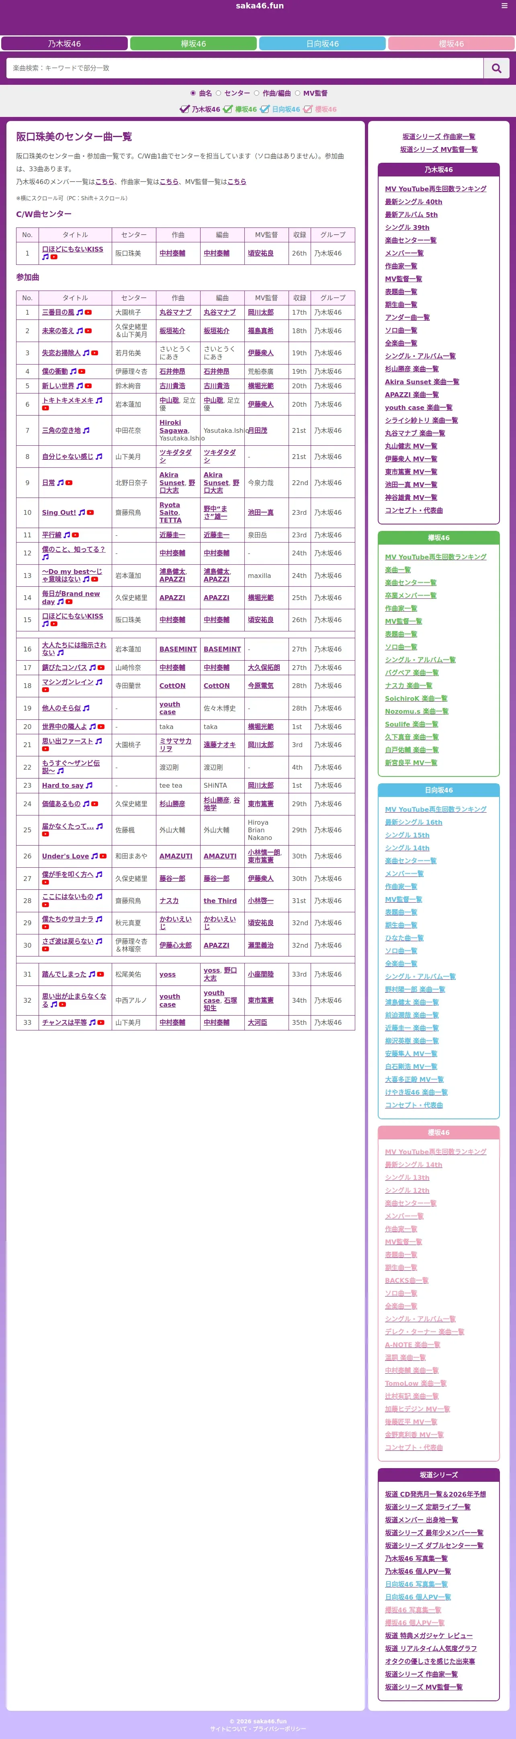Toggle the 日向坂46 filter checkbox
The image size is (516, 1739).
(x=265, y=109)
